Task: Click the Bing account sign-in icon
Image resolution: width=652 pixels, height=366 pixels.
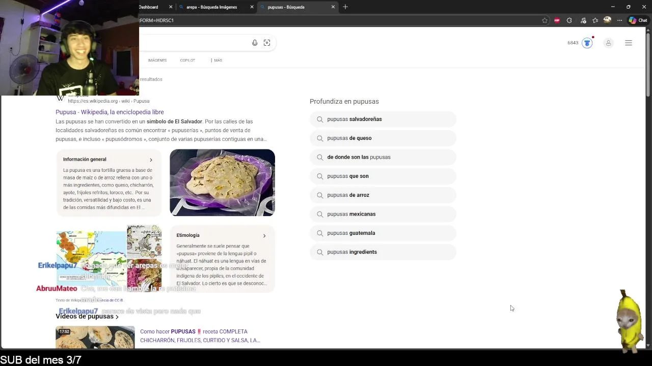Action: click(x=608, y=43)
